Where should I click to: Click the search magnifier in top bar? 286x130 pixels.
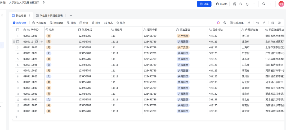(x=264, y=4)
